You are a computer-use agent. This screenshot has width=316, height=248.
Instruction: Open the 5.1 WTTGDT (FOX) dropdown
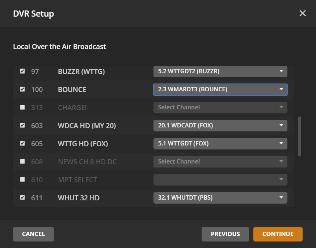220,144
